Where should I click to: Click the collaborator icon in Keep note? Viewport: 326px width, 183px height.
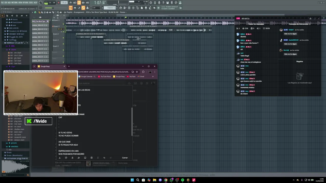click(x=79, y=158)
